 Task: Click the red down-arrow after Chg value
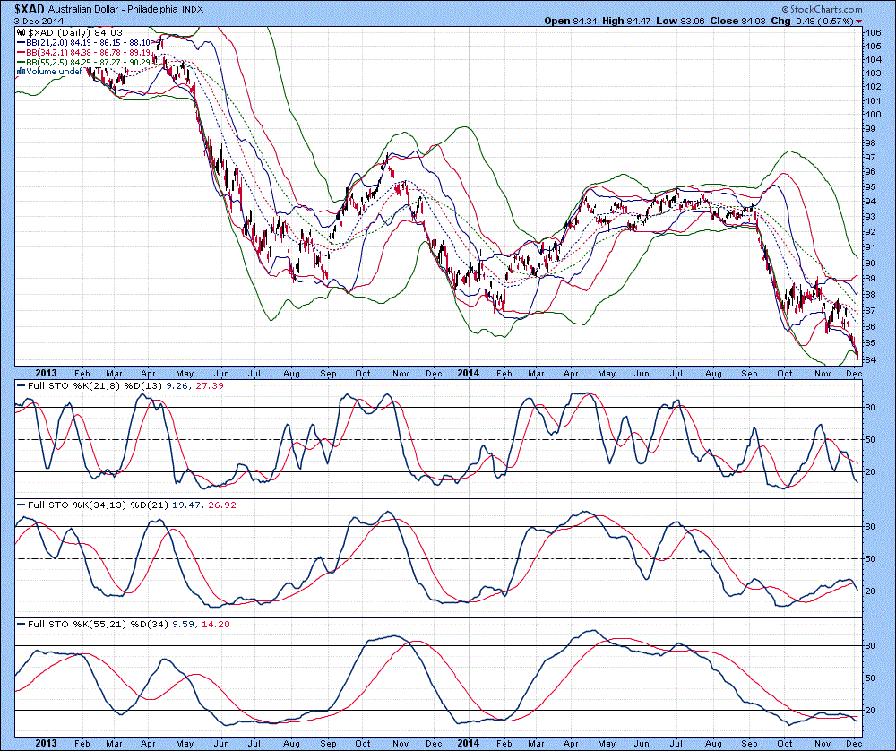click(858, 22)
